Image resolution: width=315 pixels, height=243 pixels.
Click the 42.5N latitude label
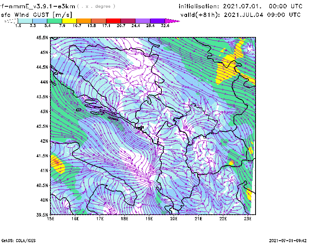pos(42,126)
